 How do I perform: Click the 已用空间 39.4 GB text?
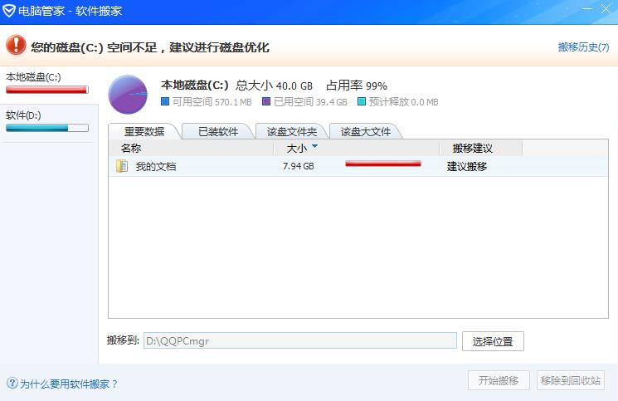coord(310,102)
